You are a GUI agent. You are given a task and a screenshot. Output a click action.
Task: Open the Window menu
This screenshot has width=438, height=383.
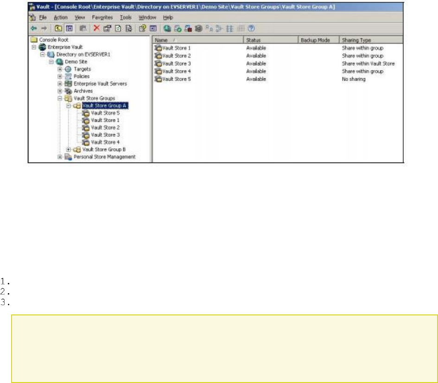(147, 17)
